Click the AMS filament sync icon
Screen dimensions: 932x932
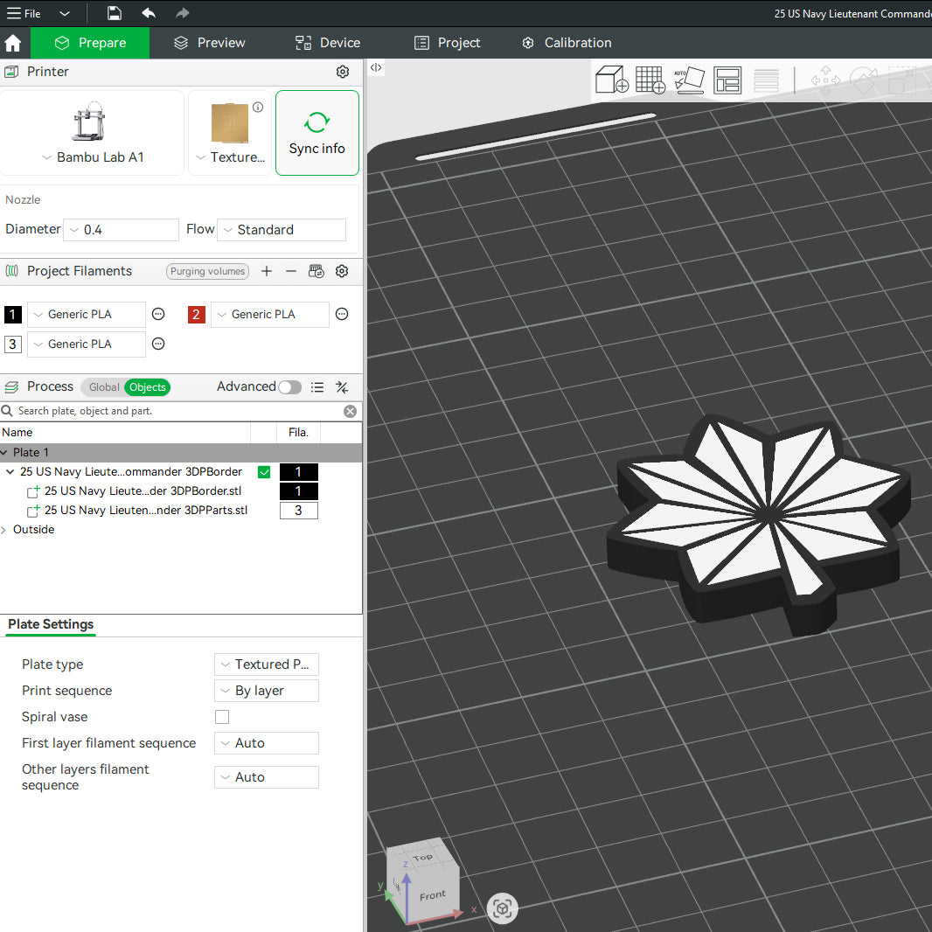pyautogui.click(x=316, y=271)
